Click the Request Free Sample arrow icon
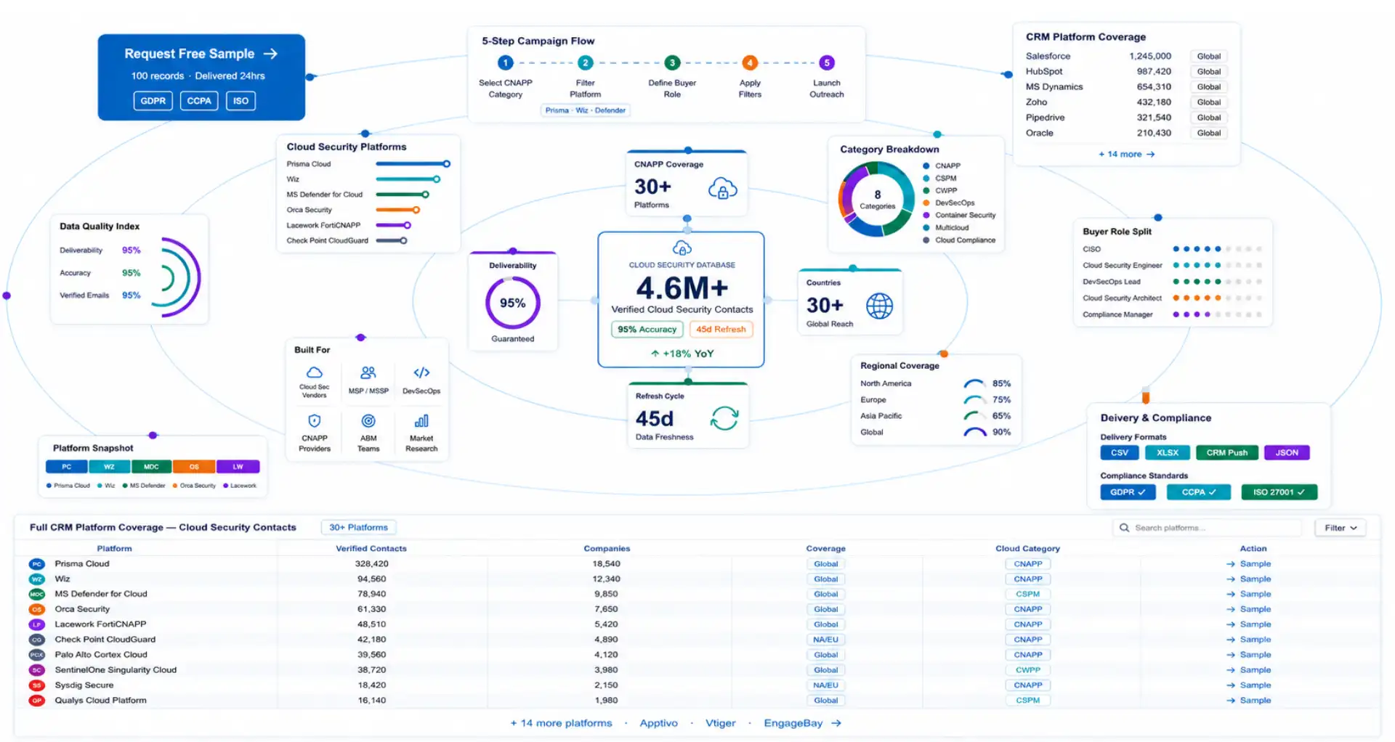 coord(270,54)
